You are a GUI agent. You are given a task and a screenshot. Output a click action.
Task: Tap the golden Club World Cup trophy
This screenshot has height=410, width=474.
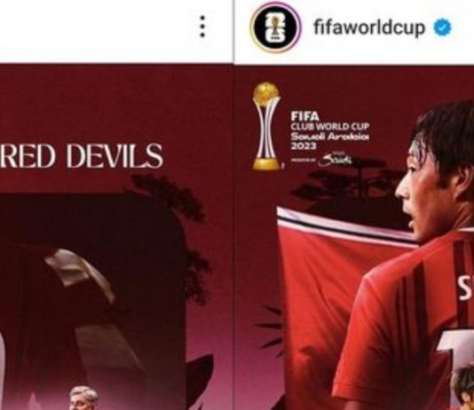click(x=266, y=126)
